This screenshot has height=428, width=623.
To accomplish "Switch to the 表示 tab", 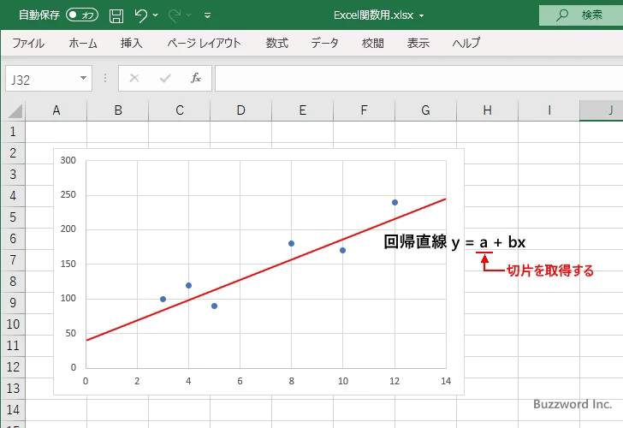I will pyautogui.click(x=418, y=43).
